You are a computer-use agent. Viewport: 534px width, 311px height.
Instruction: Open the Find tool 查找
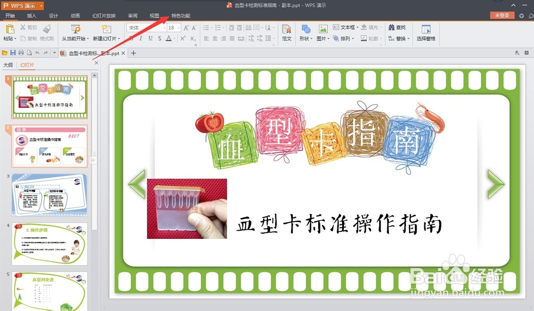point(400,27)
